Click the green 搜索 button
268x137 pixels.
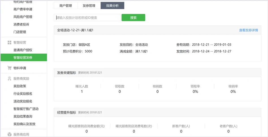tap(133, 18)
